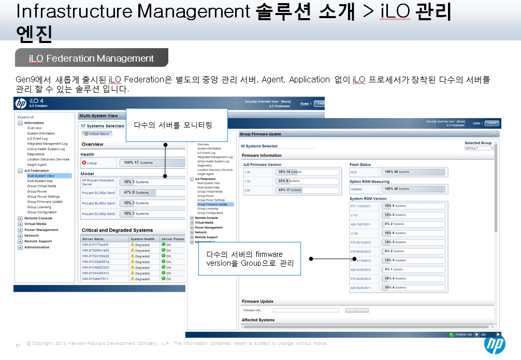Collapse iLO Federation in the Group Firmware Update window
521x360 pixels.
(192, 179)
